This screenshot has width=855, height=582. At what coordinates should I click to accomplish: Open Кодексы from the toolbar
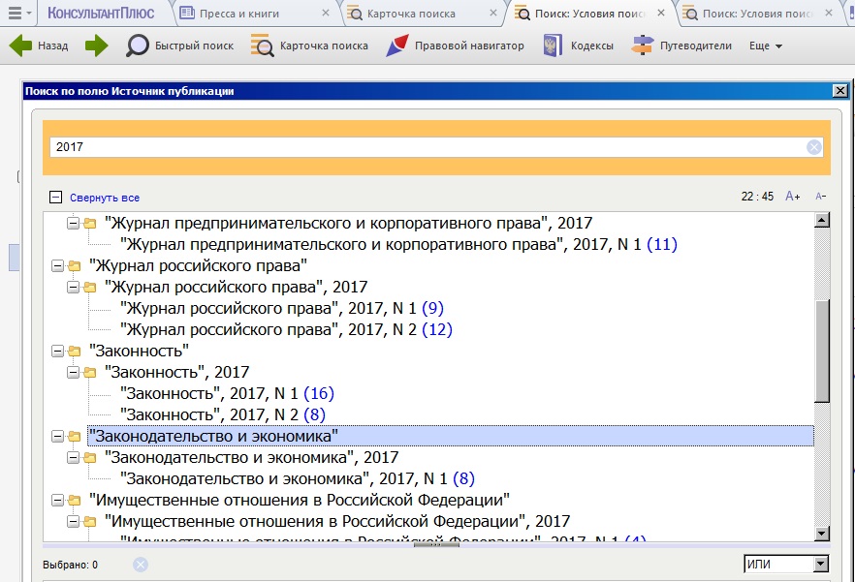pos(552,46)
